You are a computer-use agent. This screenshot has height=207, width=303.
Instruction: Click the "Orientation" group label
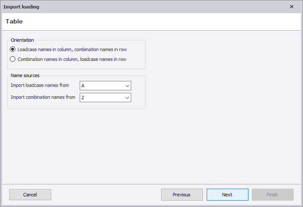[22, 40]
